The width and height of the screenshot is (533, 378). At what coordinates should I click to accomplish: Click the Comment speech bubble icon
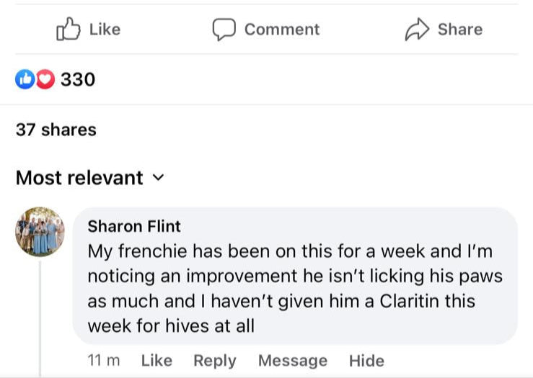click(224, 30)
